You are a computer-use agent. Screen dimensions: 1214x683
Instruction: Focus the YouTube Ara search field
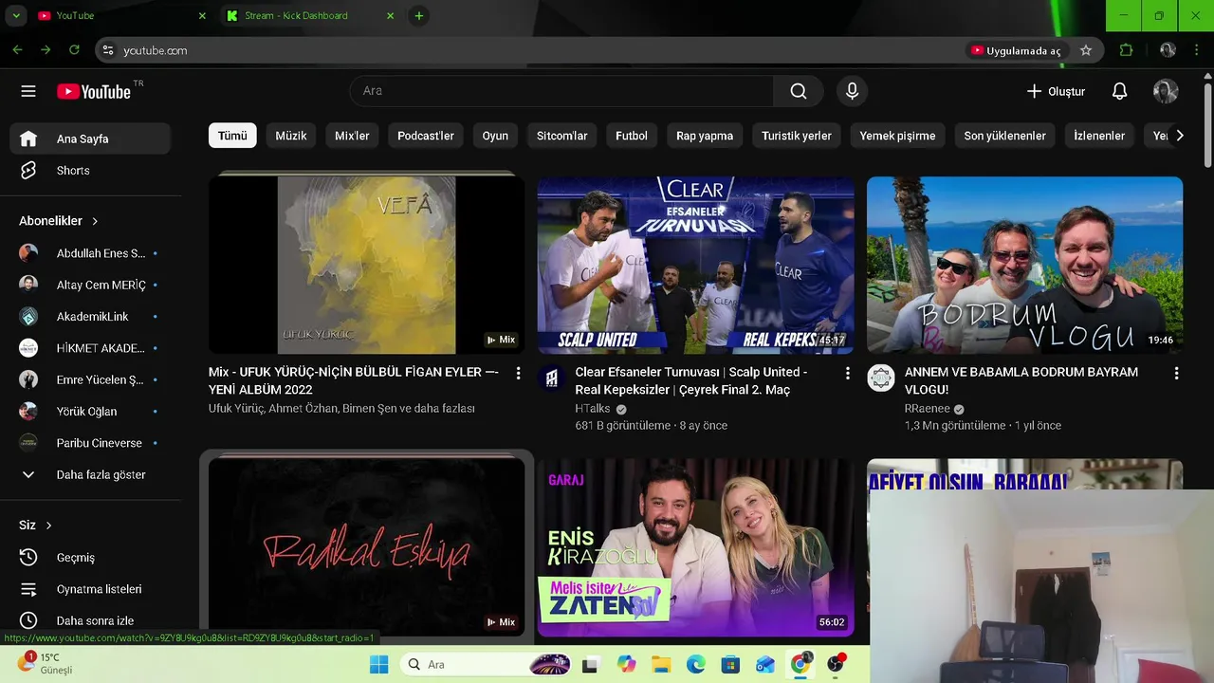point(561,91)
